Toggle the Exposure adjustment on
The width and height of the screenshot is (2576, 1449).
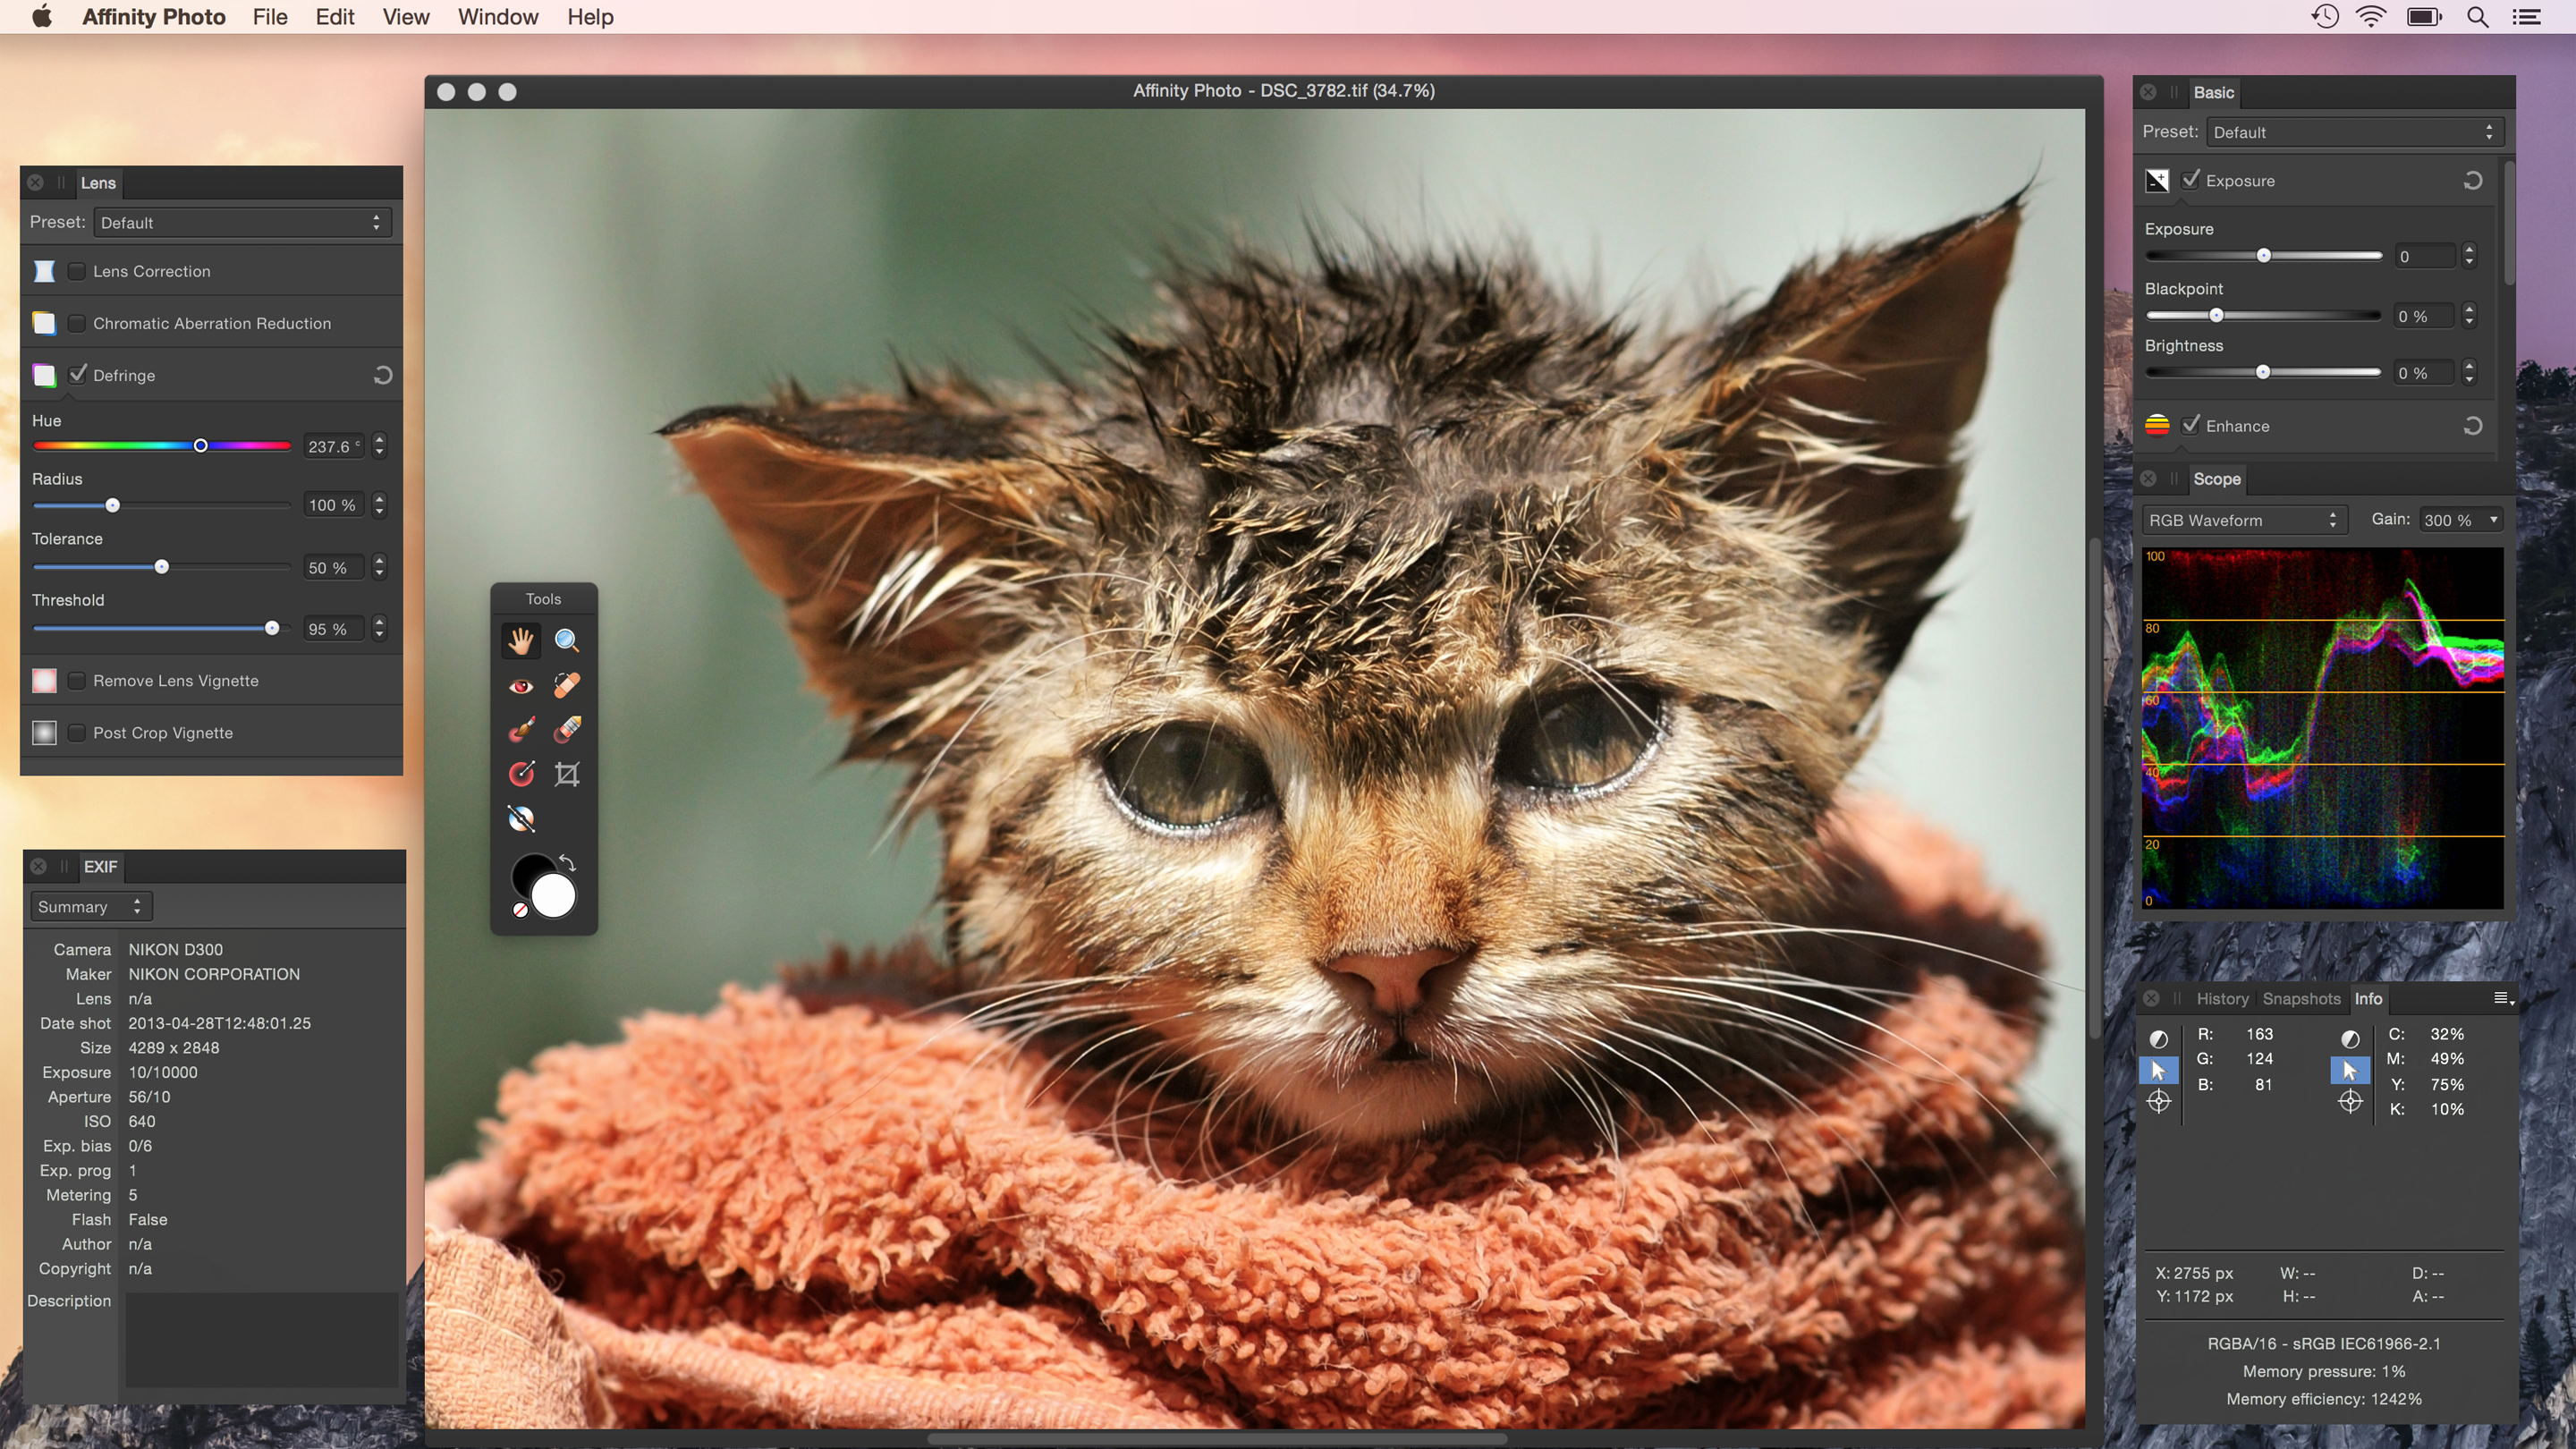tap(2190, 181)
